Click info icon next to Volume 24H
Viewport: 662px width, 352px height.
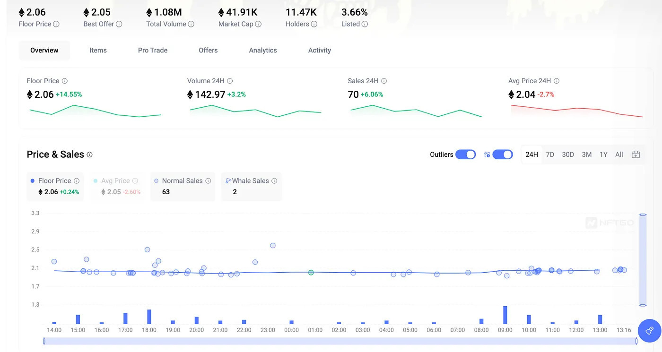click(230, 81)
